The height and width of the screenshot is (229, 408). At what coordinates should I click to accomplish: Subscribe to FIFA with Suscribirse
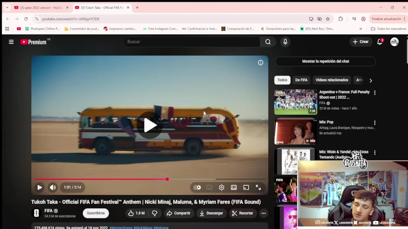(x=96, y=213)
